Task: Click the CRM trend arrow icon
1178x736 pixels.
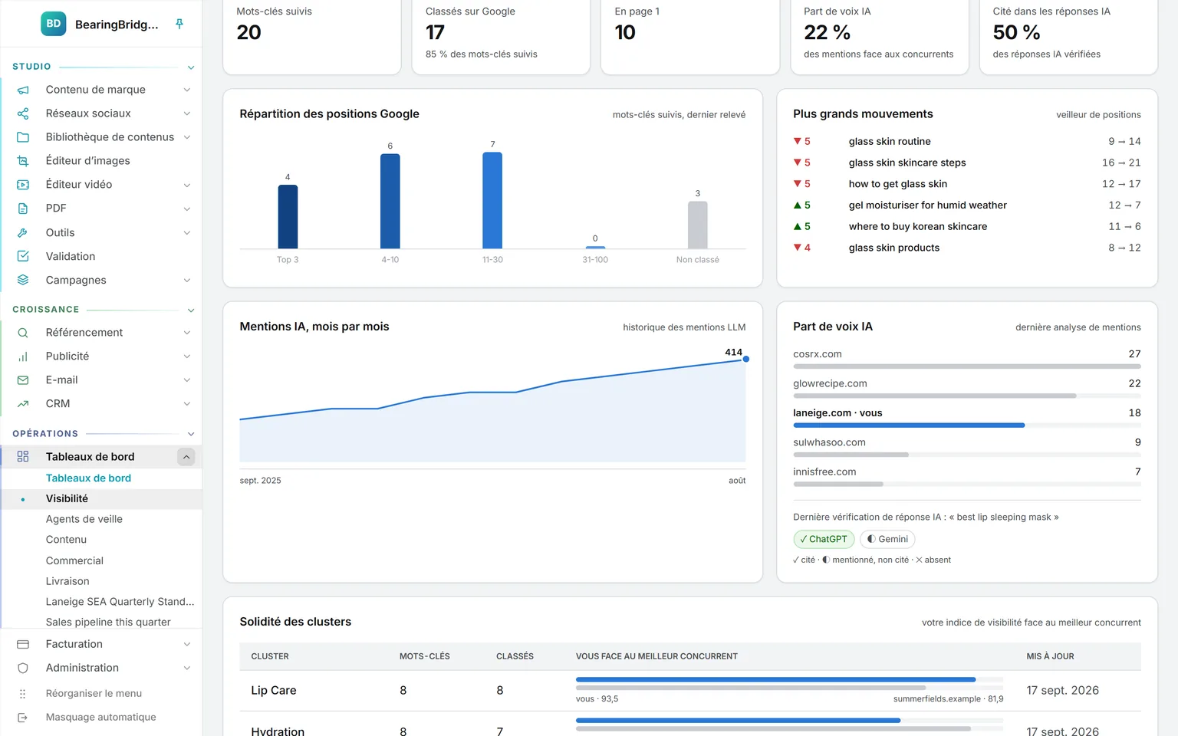Action: click(x=23, y=404)
